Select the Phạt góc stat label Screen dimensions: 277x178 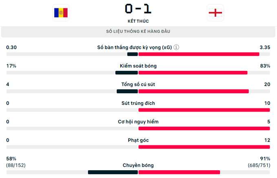point(138,140)
